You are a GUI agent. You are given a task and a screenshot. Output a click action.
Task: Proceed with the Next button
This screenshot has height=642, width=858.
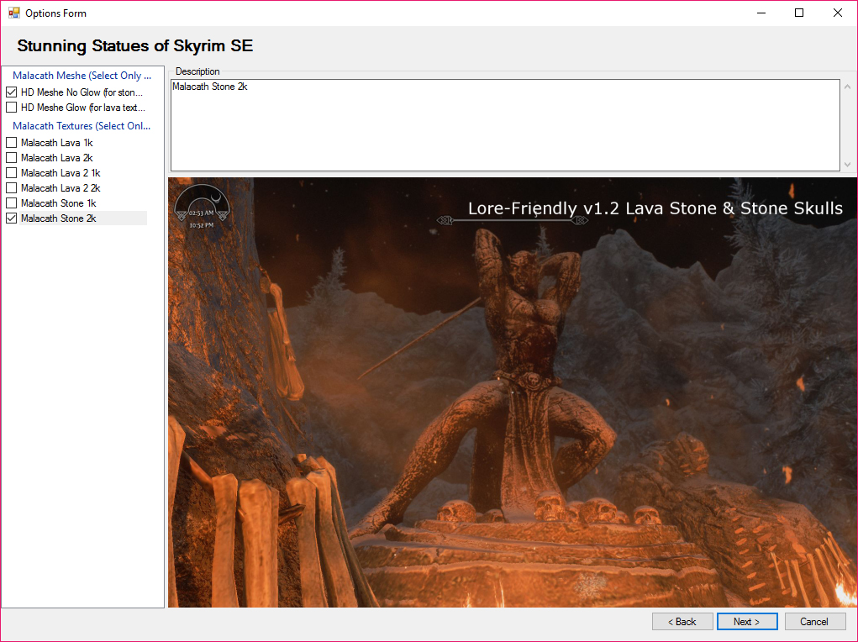(747, 621)
